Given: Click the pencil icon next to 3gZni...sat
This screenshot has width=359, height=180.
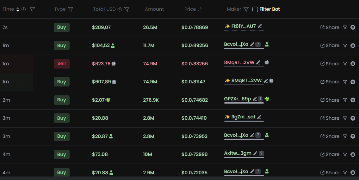Looking at the screenshot, I should tap(259, 117).
